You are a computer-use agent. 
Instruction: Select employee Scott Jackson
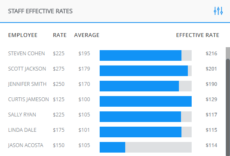pos(27,69)
